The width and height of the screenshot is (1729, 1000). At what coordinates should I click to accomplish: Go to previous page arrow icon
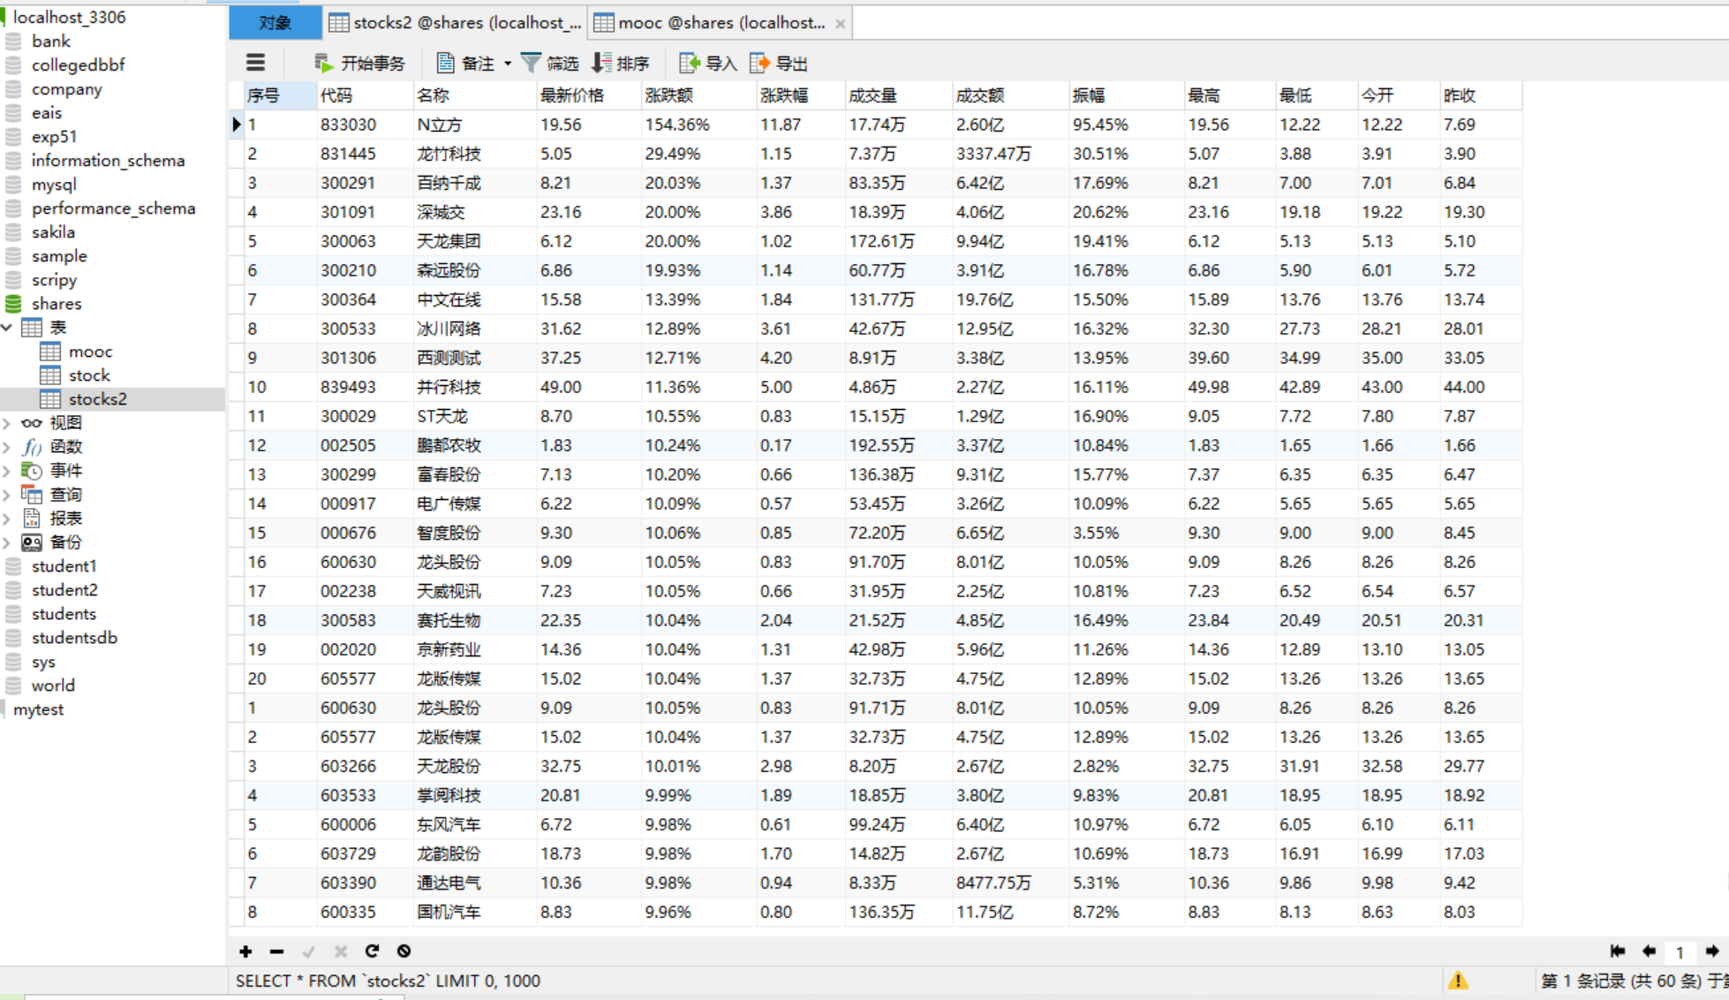click(x=1649, y=951)
